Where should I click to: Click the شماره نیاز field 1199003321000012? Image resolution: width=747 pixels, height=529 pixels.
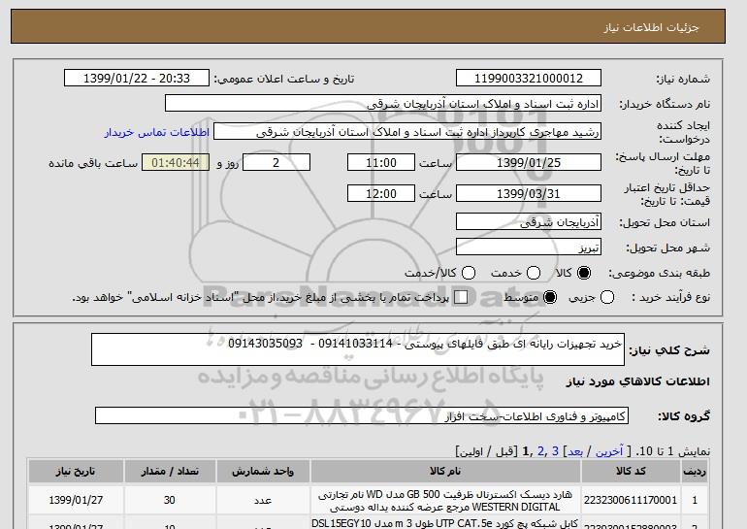click(529, 79)
